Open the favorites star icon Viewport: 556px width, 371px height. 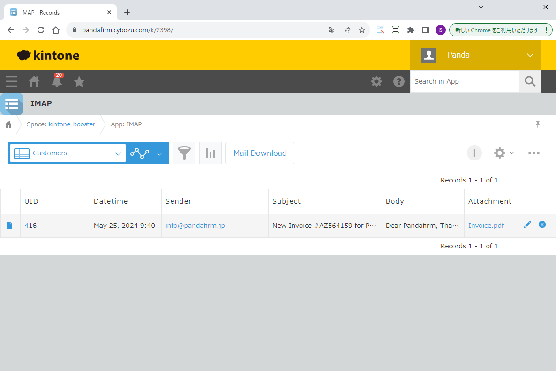click(79, 81)
